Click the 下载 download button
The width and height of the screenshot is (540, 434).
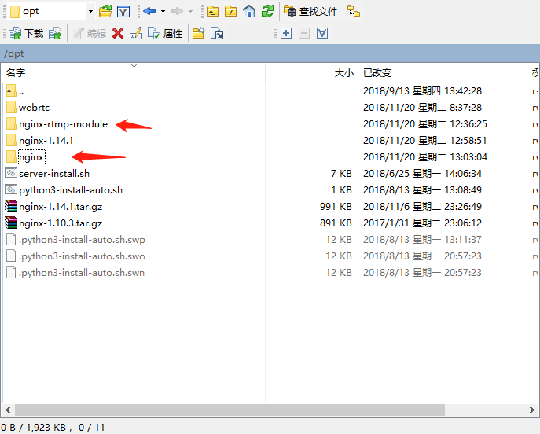pos(26,33)
